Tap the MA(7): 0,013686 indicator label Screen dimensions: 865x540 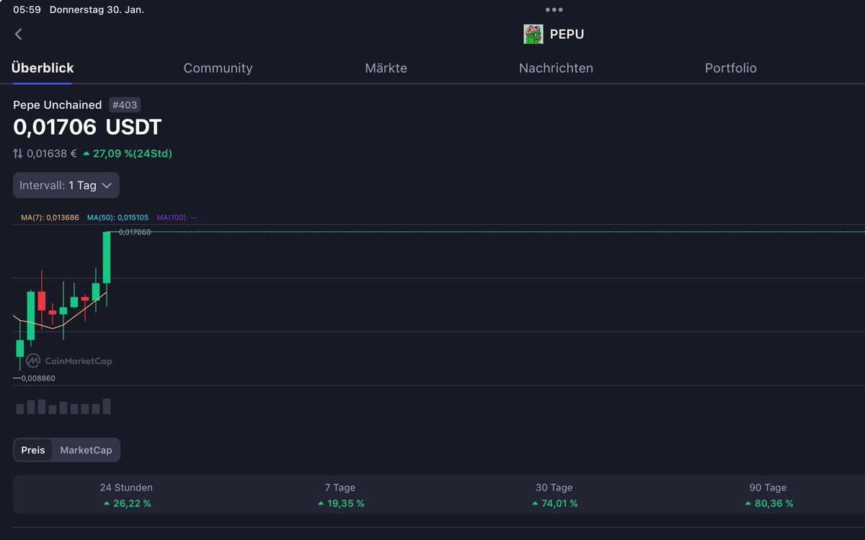point(50,217)
